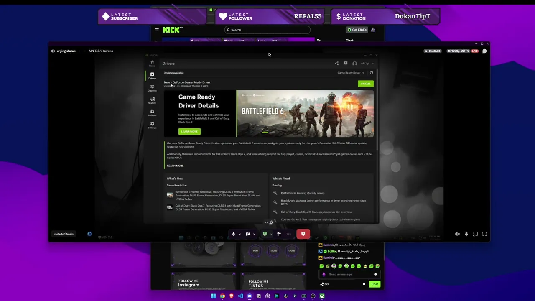Open Visual Studio Code from taskbar
The height and width of the screenshot is (301, 535).
(x=240, y=296)
